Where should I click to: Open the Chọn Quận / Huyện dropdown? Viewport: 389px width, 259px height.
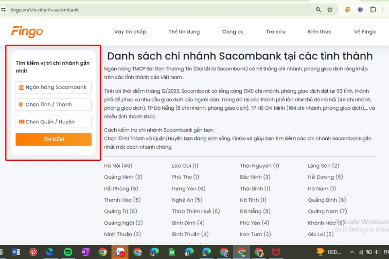click(53, 121)
